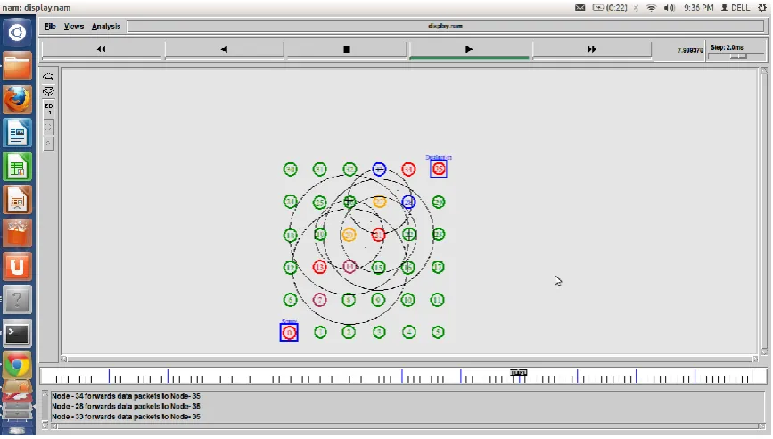Open the help icon in launcher
The image size is (773, 439).
coord(17,300)
